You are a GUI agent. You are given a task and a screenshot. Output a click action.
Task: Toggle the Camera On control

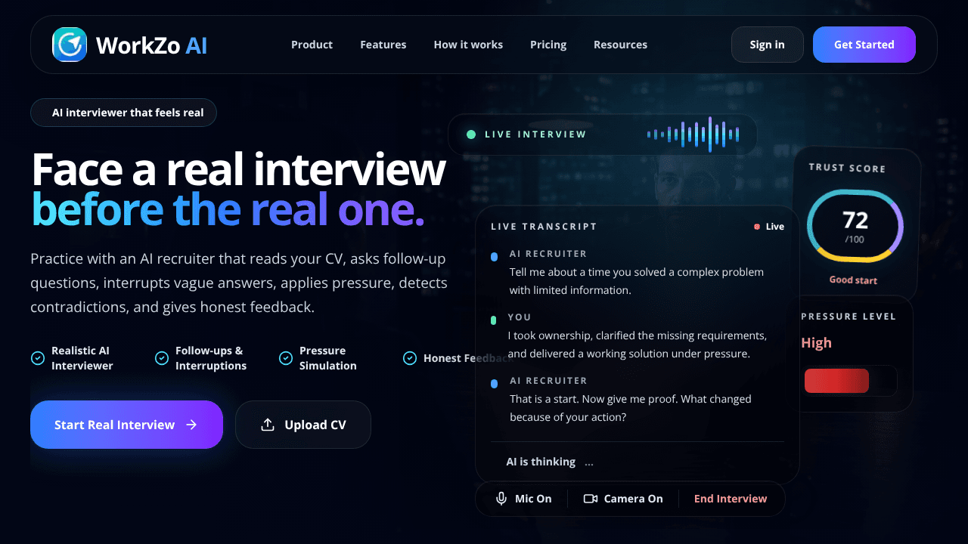623,499
